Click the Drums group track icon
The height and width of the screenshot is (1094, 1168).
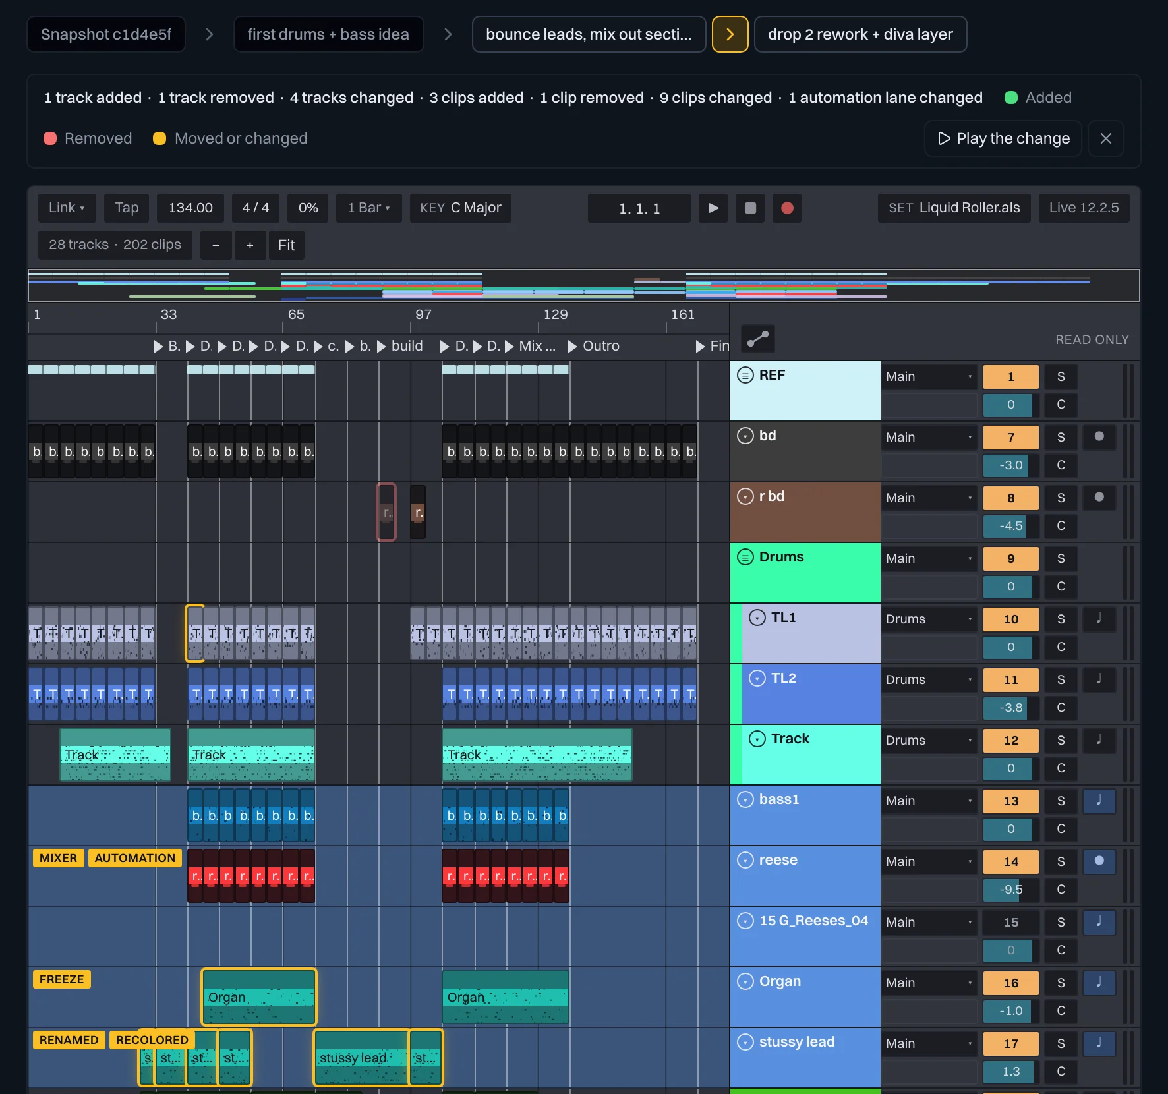pos(745,557)
